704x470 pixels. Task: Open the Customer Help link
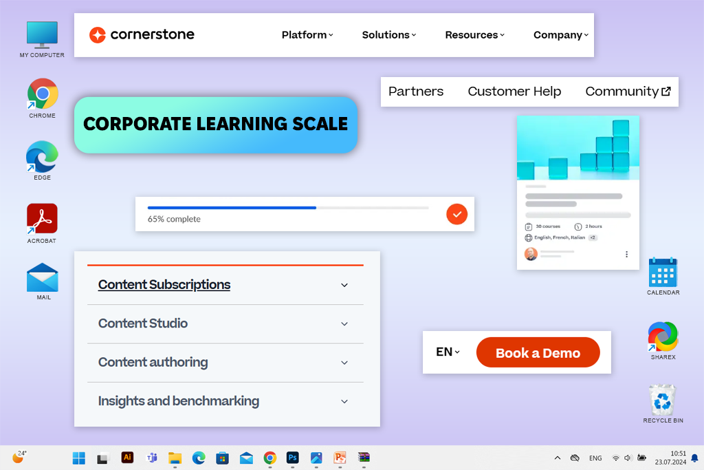[514, 92]
